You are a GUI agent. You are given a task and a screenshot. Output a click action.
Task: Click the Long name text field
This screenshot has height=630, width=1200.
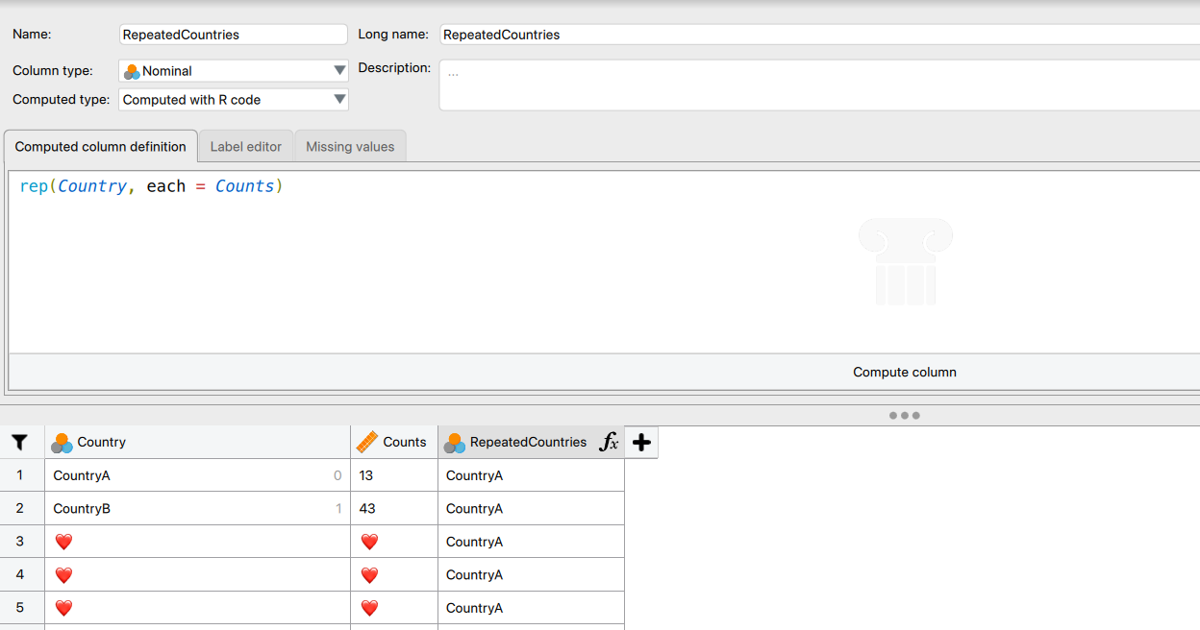click(817, 35)
